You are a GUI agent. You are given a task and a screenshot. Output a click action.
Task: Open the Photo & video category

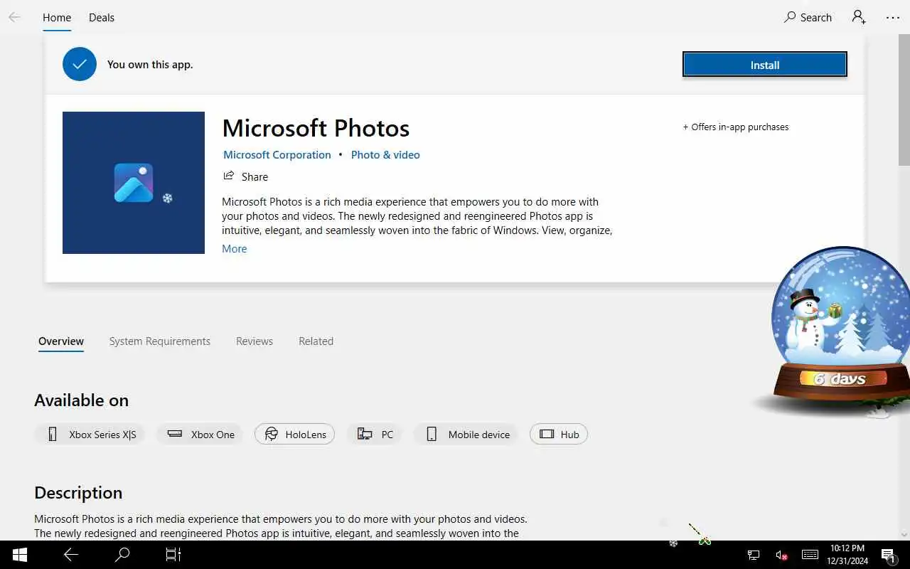pos(385,154)
